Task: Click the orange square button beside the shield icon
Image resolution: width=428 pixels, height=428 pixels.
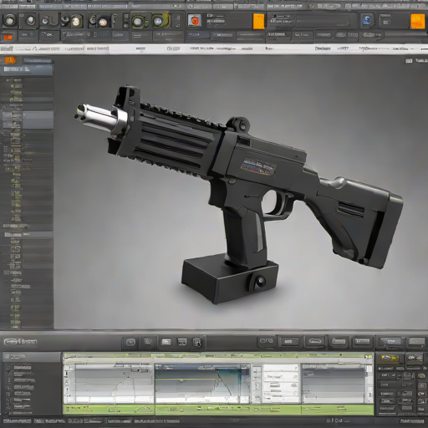Action: (258, 21)
